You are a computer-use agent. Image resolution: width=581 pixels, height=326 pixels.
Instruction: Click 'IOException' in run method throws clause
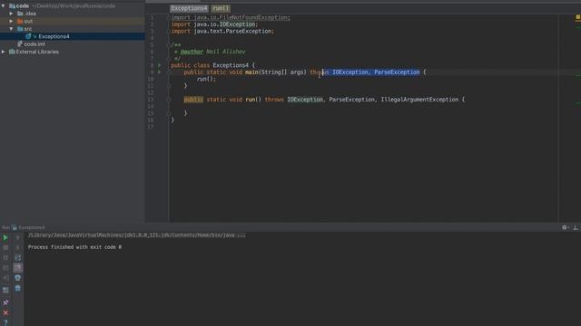[305, 100]
